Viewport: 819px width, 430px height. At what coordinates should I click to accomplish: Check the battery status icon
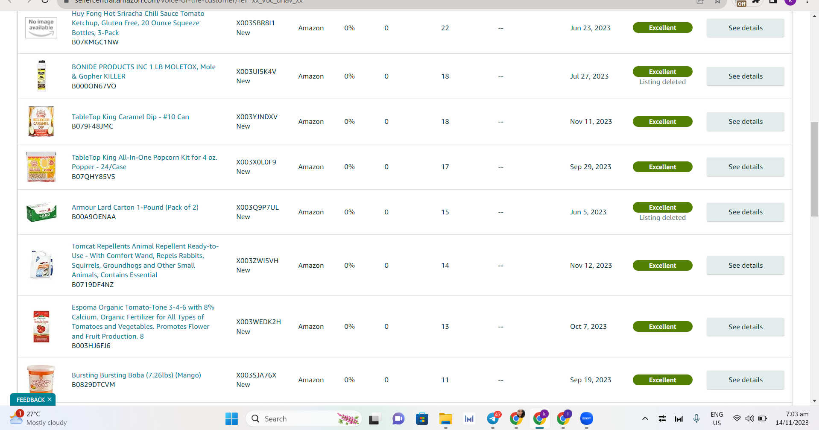[763, 418]
